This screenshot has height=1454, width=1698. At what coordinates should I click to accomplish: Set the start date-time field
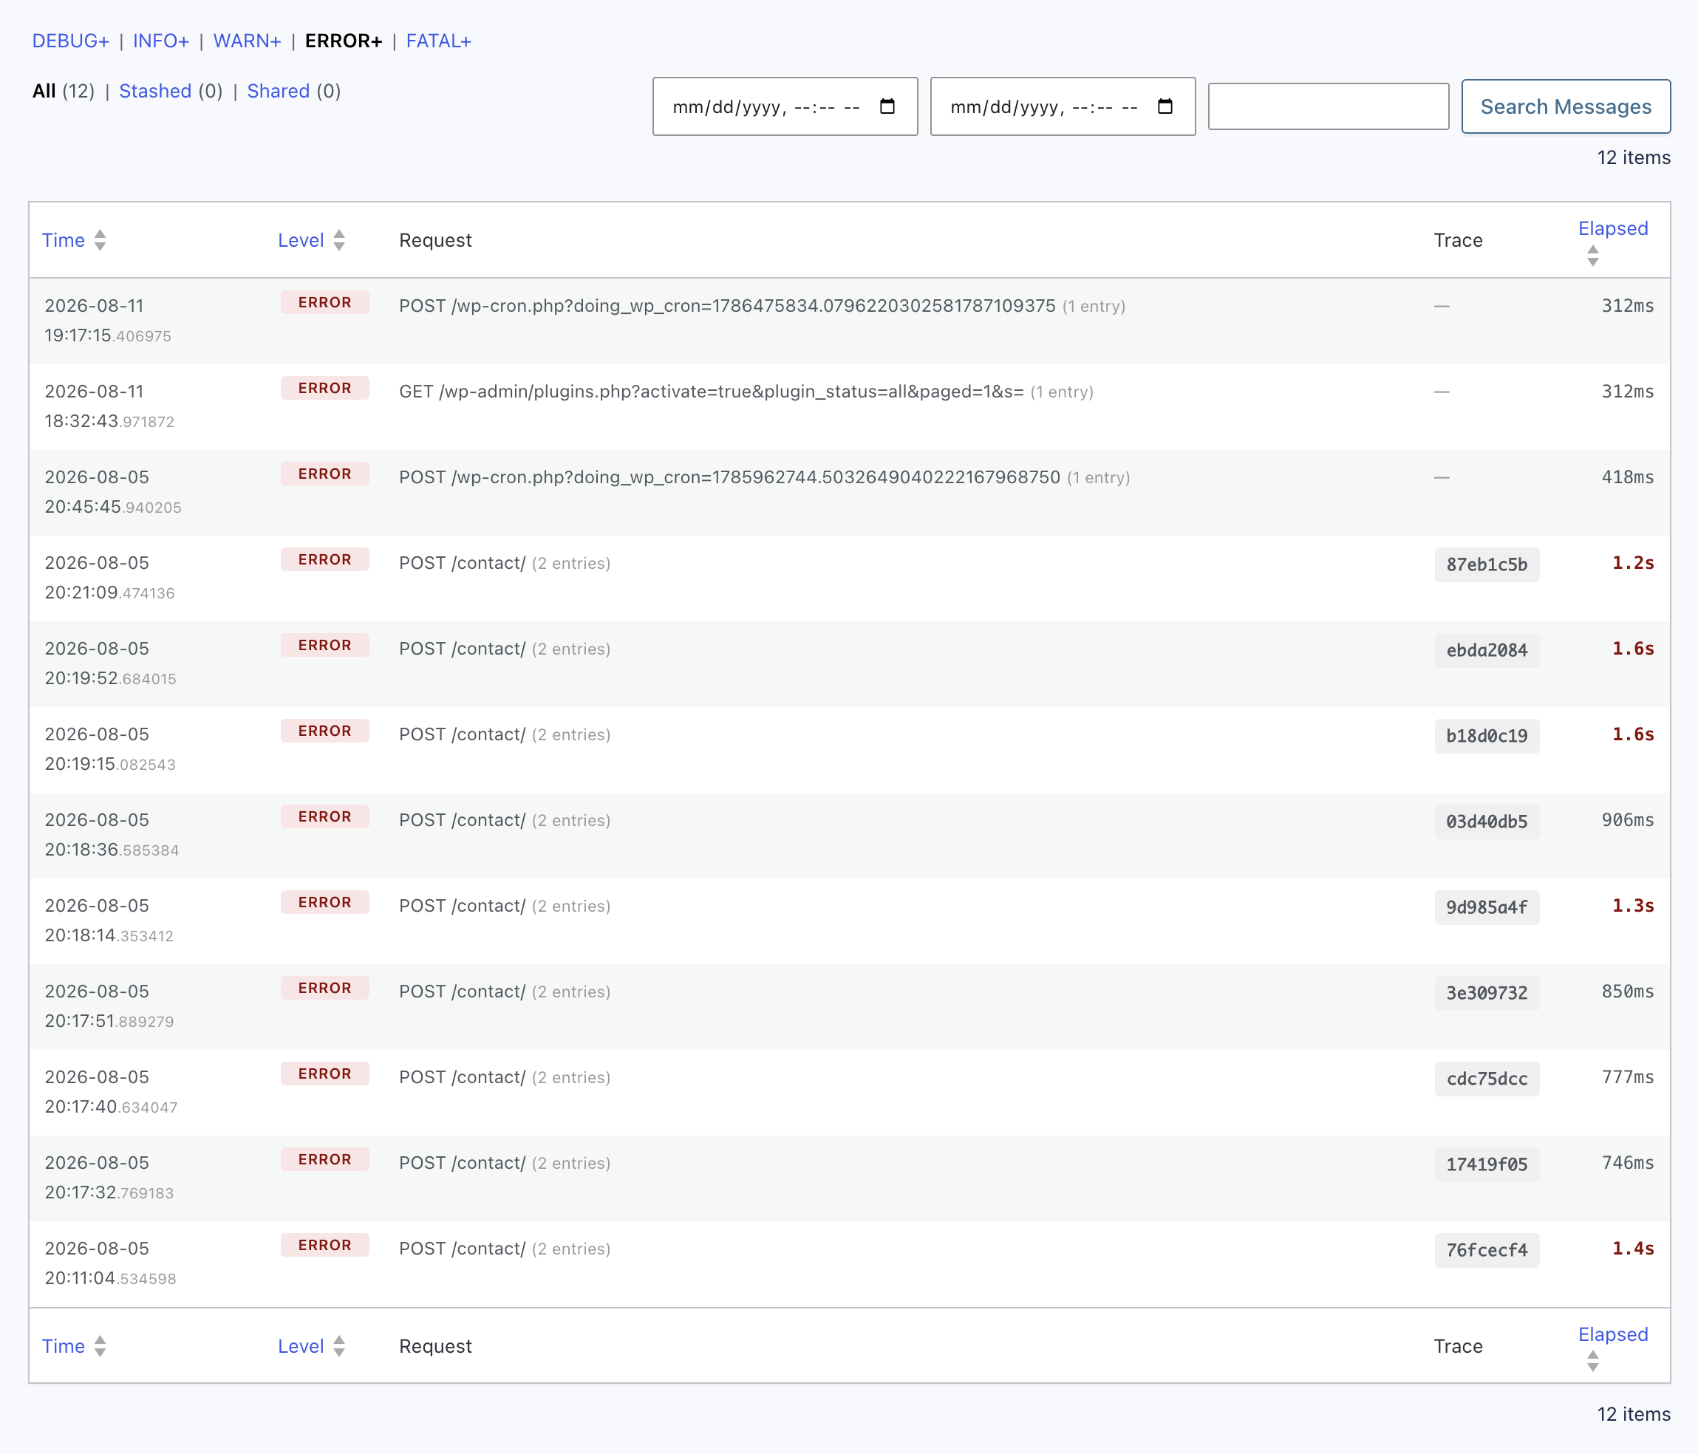784,106
